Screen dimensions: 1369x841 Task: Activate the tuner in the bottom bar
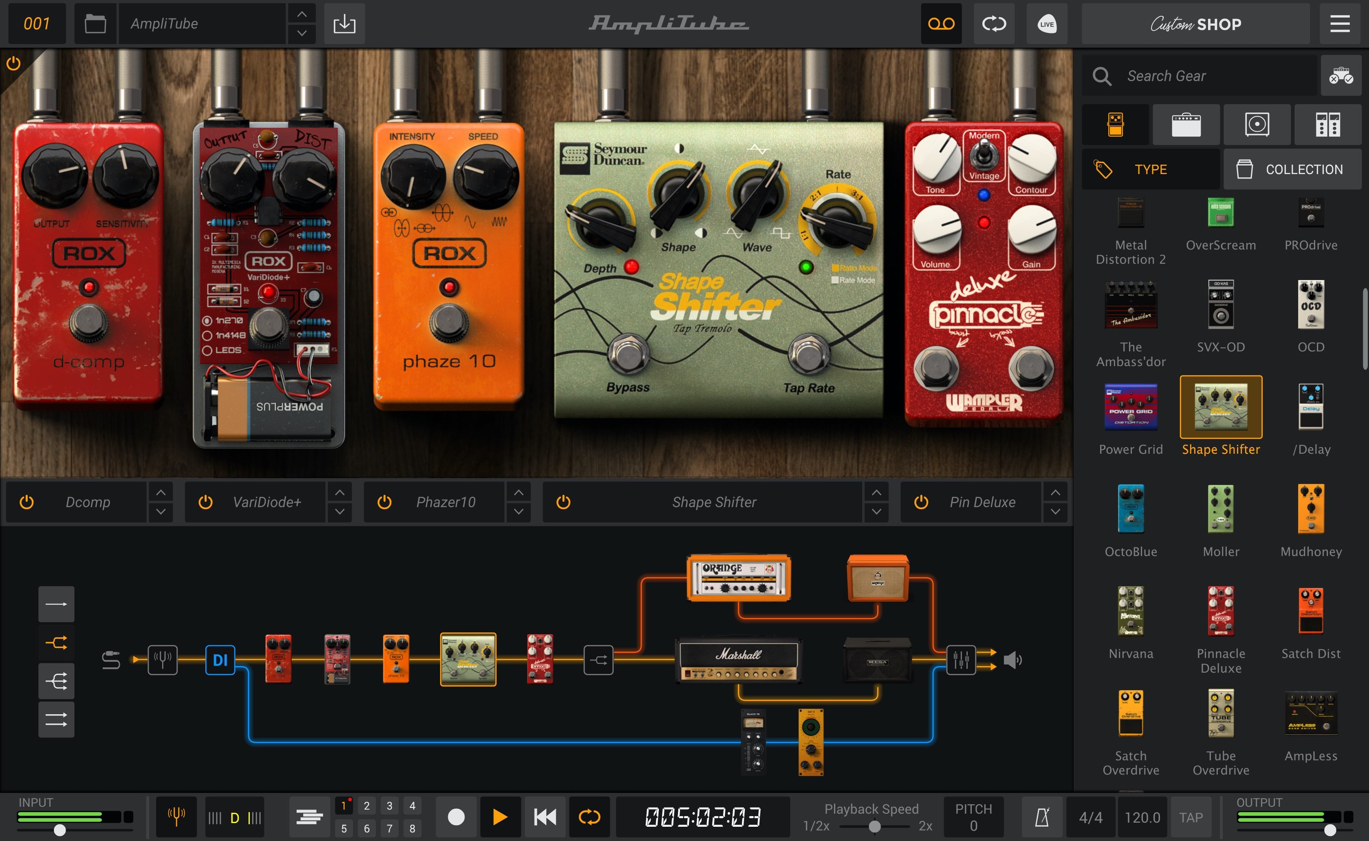click(x=176, y=817)
